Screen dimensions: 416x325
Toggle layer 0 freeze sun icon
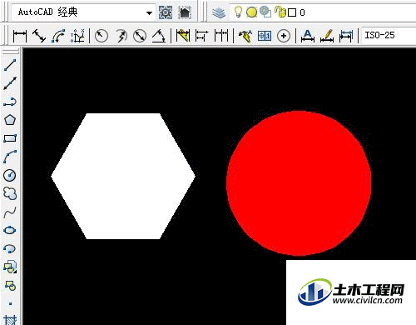[251, 12]
